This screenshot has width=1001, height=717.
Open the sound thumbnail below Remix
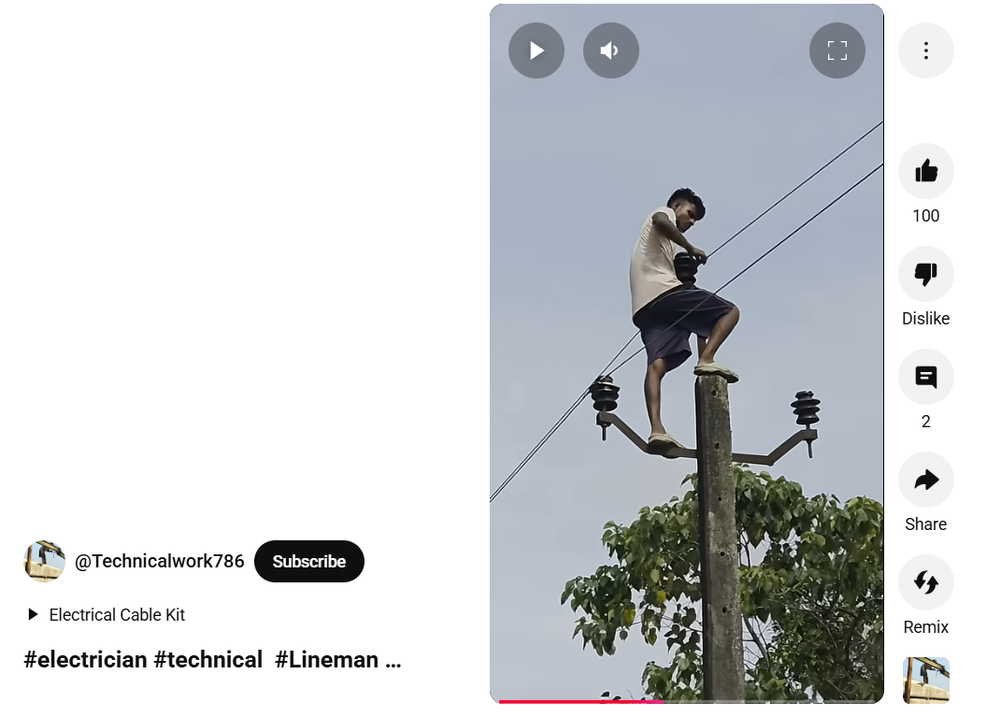(x=925, y=681)
